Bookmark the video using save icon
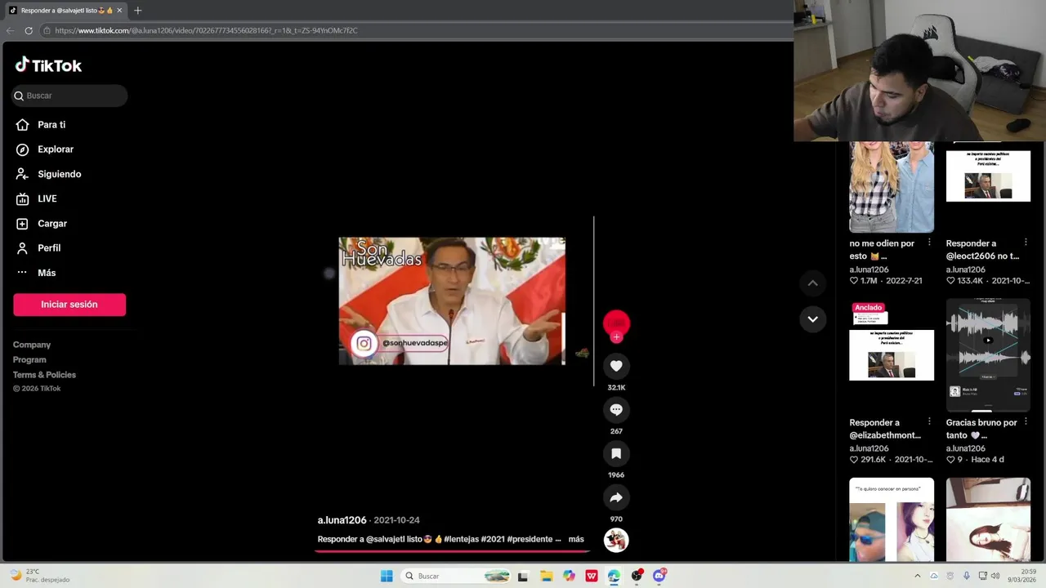Viewport: 1046px width, 588px height. coord(616,453)
